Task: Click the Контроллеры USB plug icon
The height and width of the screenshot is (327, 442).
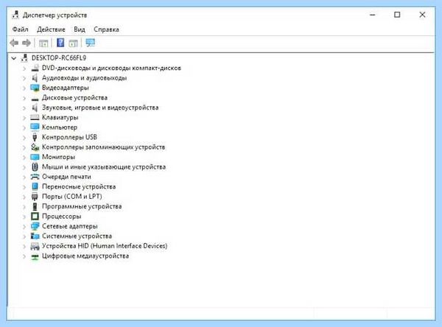Action: (35, 137)
